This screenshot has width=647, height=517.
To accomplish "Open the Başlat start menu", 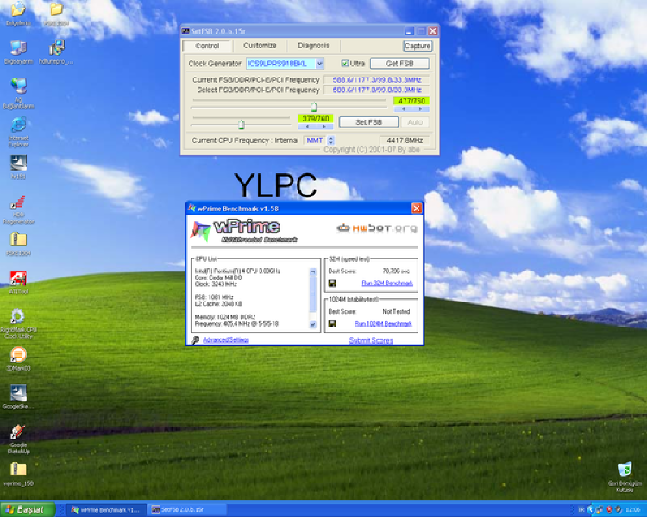I will (x=28, y=509).
